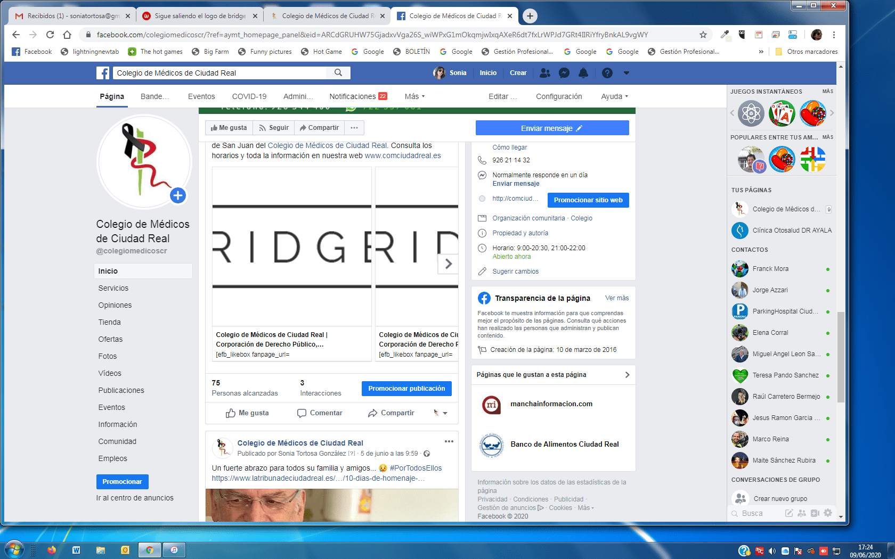Open Otros marcadores folder

pyautogui.click(x=806, y=52)
